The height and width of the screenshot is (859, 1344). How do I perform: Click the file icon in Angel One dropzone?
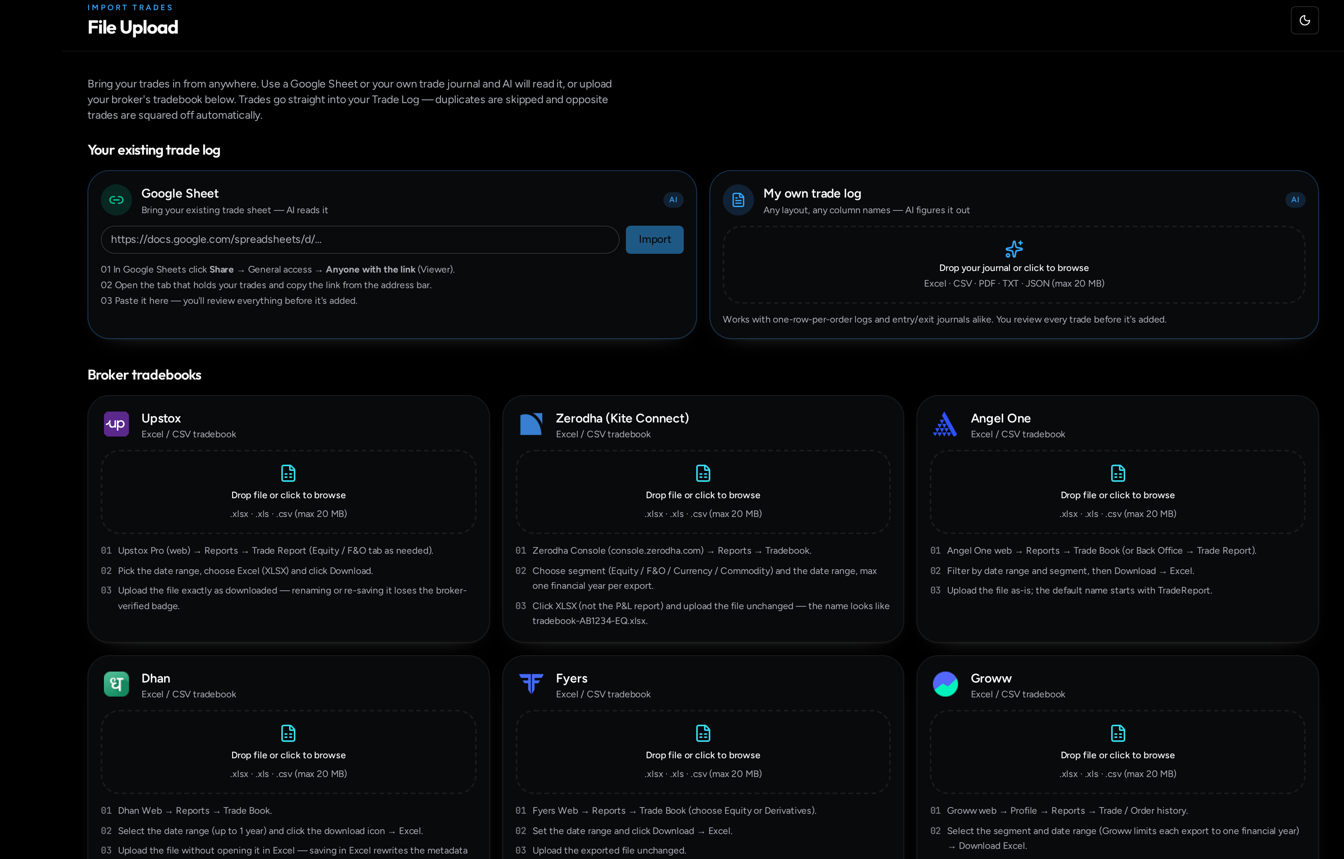[1117, 473]
